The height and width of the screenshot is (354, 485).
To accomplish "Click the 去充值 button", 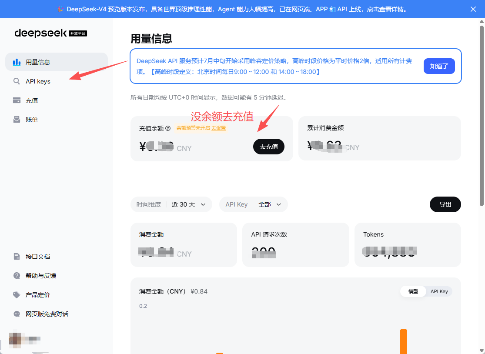I will click(269, 147).
